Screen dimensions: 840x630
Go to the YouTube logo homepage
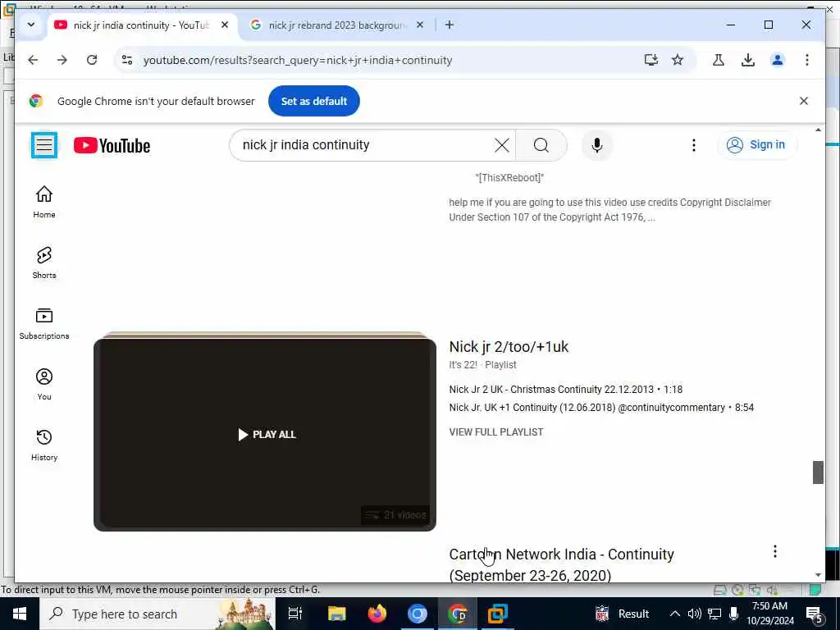click(112, 145)
